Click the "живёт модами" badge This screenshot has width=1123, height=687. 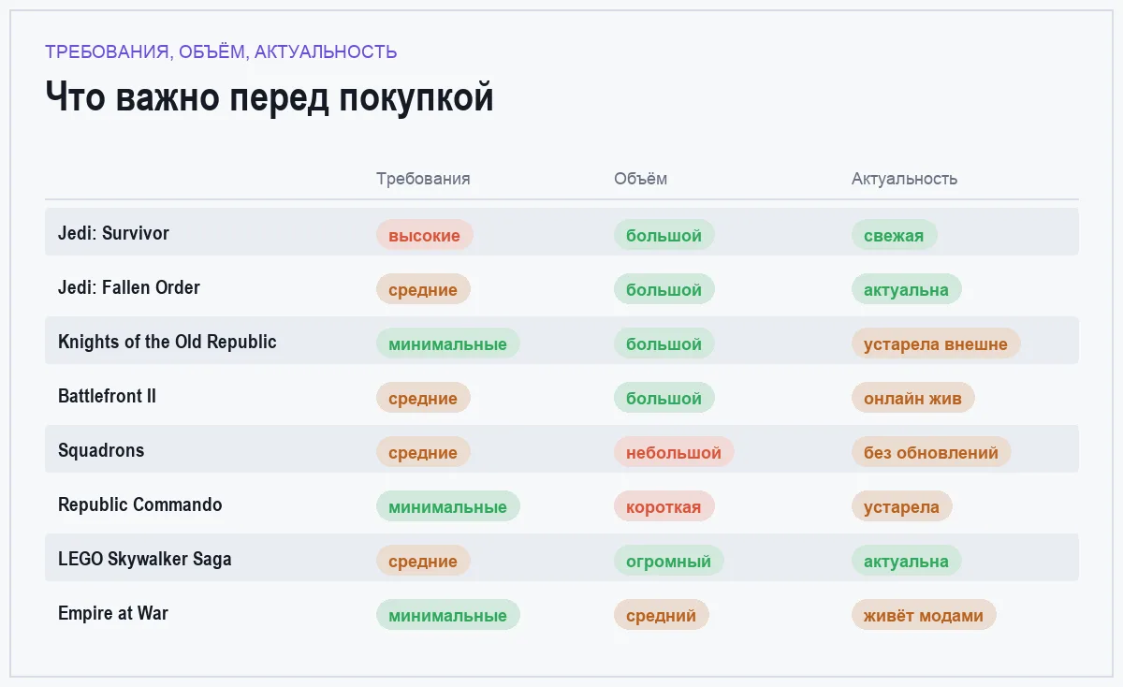[924, 615]
